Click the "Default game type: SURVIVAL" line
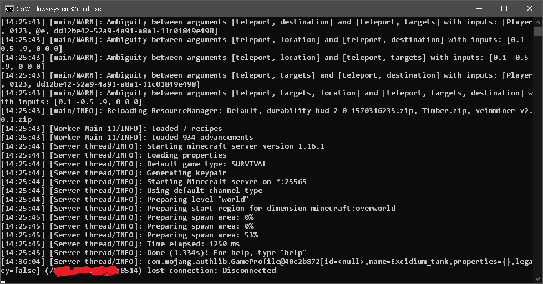This screenshot has height=284, width=543. click(x=206, y=164)
